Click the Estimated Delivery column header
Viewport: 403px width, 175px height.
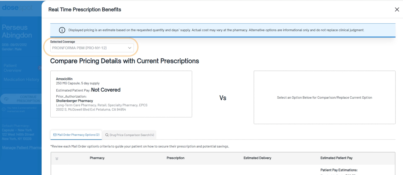pyautogui.click(x=257, y=158)
